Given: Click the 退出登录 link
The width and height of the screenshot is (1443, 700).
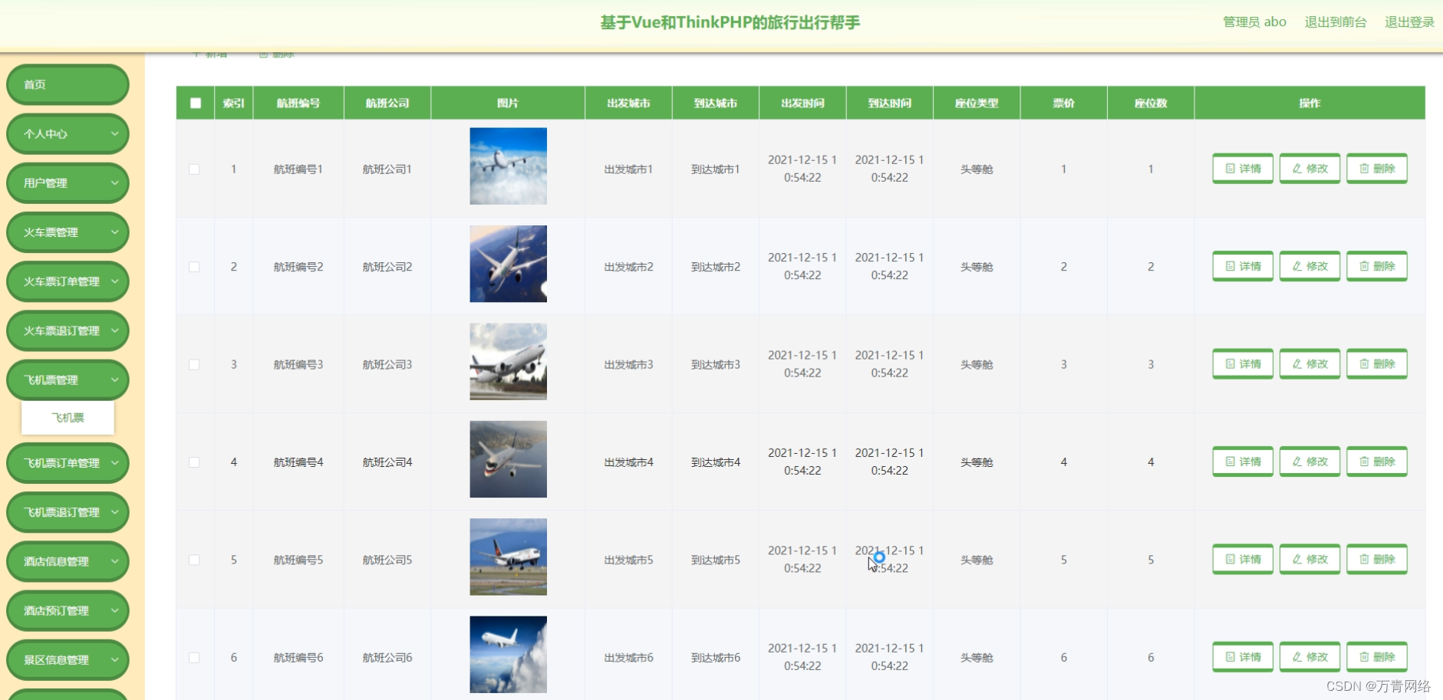Looking at the screenshot, I should click(1408, 22).
